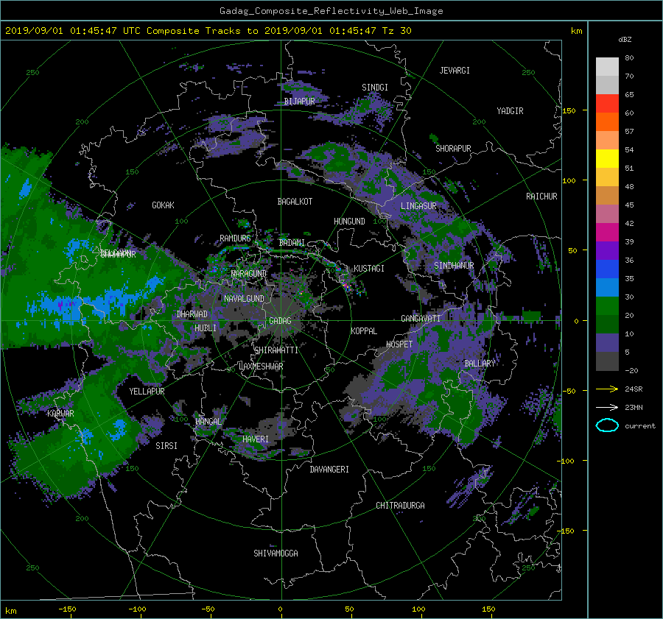Click the BIJAPUR city label

(299, 102)
